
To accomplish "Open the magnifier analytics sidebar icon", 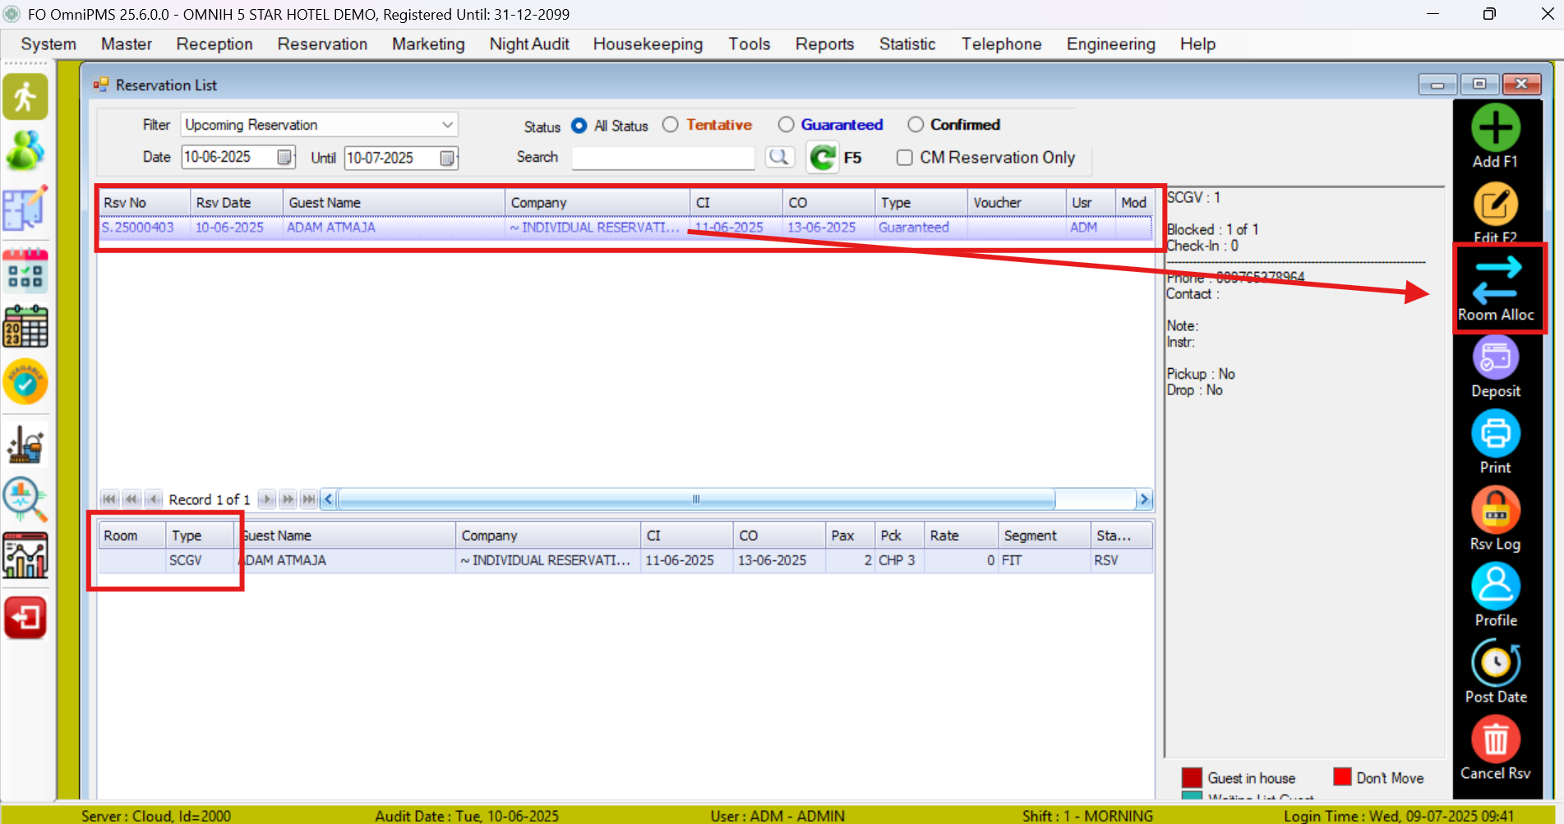I will click(25, 499).
